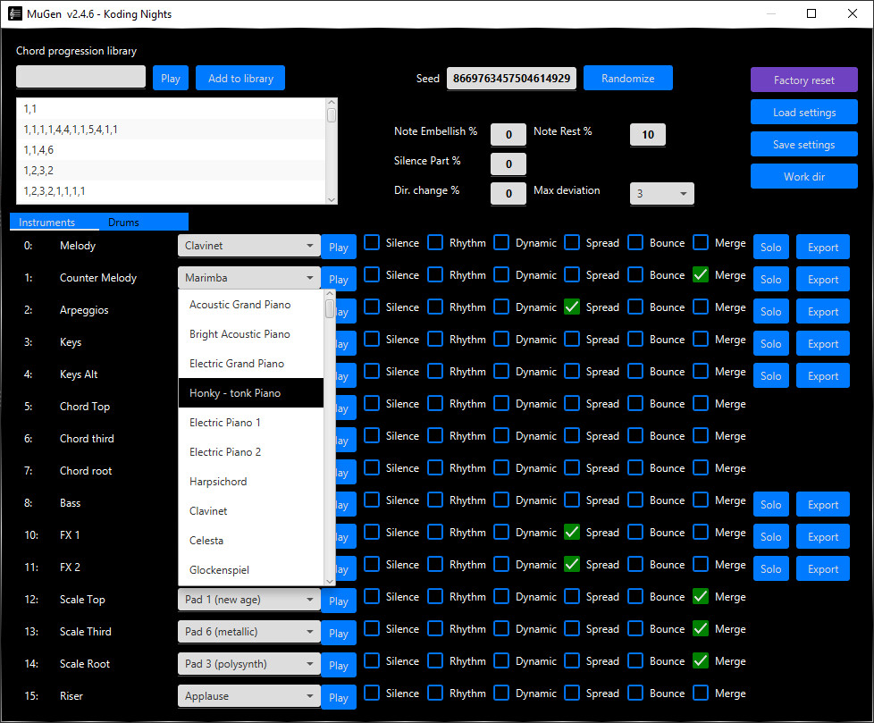
Task: Solo the Bass track
Action: tap(770, 504)
